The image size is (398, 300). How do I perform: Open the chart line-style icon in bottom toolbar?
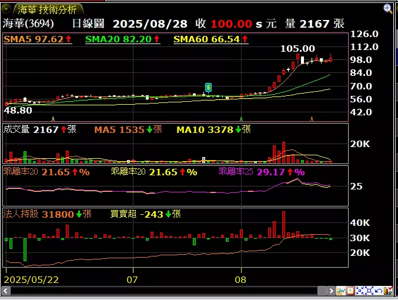[341, 291]
